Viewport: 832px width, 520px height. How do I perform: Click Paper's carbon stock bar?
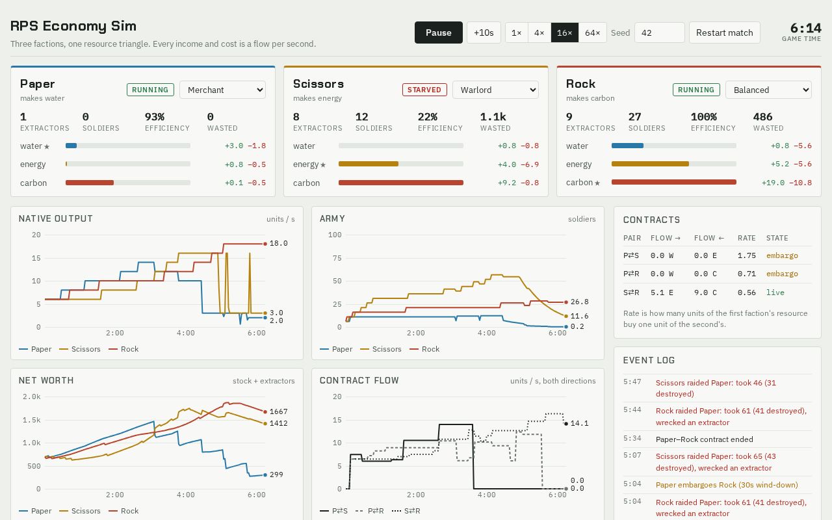tap(128, 183)
